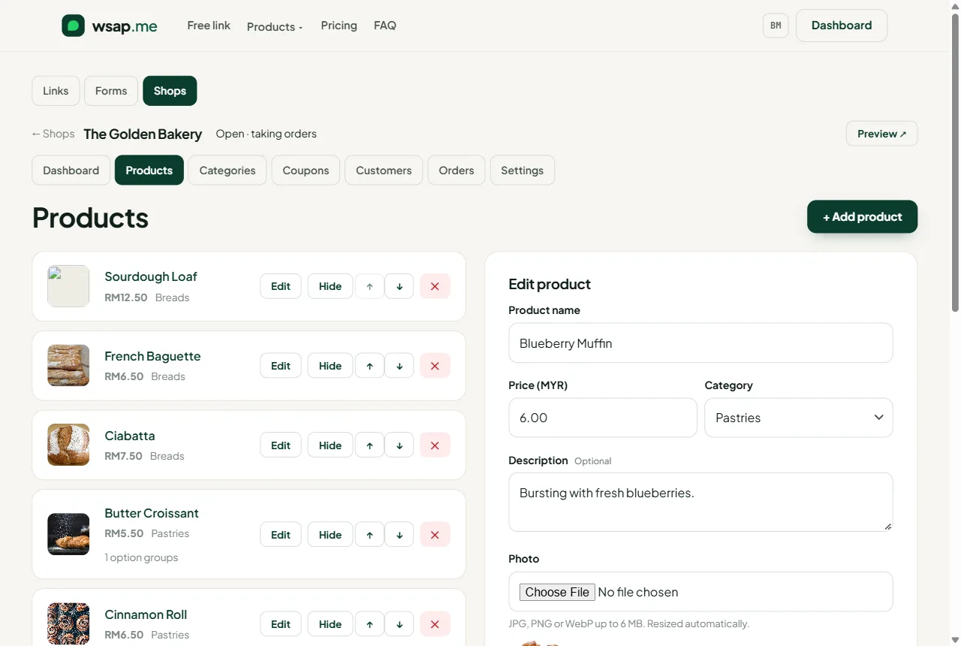
Task: Move Sourdough Loaf down with arrow
Action: [x=399, y=286]
